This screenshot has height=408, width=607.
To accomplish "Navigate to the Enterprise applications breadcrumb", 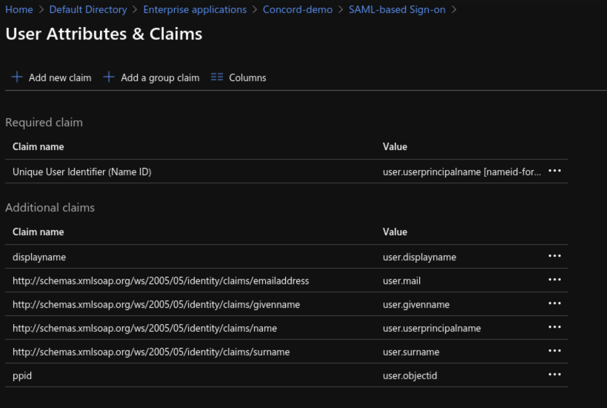I will click(x=195, y=9).
